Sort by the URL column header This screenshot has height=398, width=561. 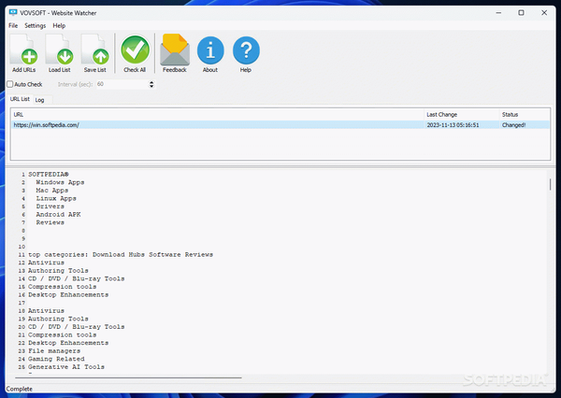click(x=217, y=114)
